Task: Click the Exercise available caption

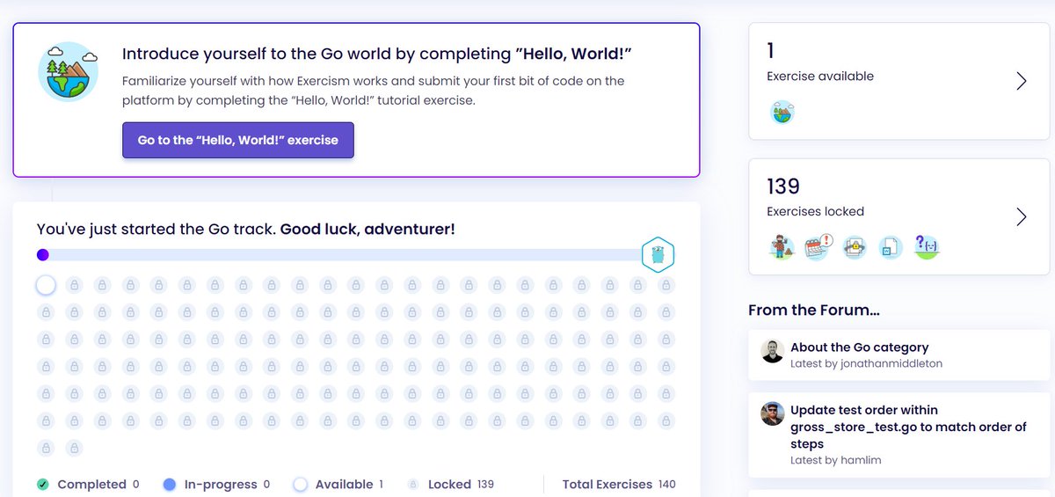Action: (820, 76)
